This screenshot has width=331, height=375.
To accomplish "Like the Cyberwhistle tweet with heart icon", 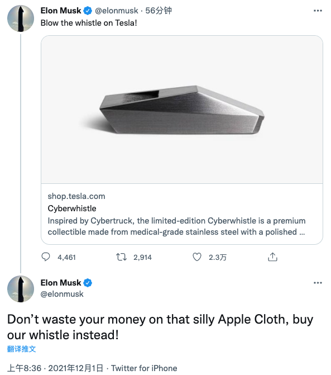I will 197,257.
